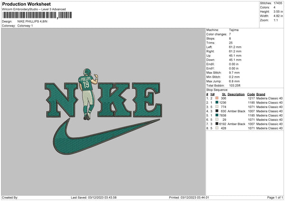Click Amber Black description in stop row 7
This screenshot has height=201, width=285.
[x=237, y=124]
